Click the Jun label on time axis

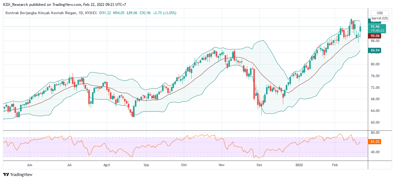(x=30, y=165)
